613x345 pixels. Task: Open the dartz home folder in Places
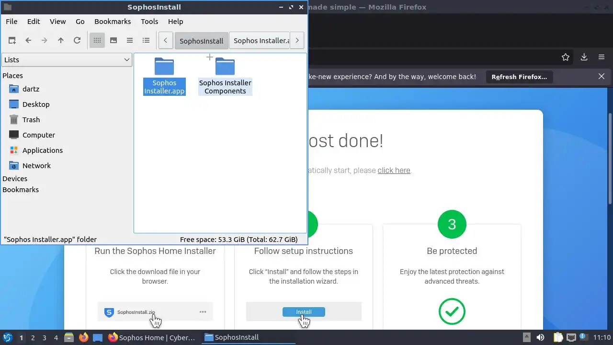[x=31, y=89]
